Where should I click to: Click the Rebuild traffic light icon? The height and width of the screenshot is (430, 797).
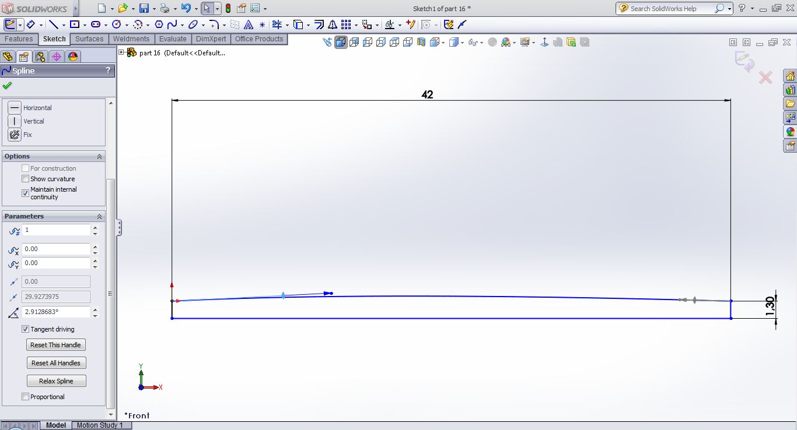[x=228, y=8]
